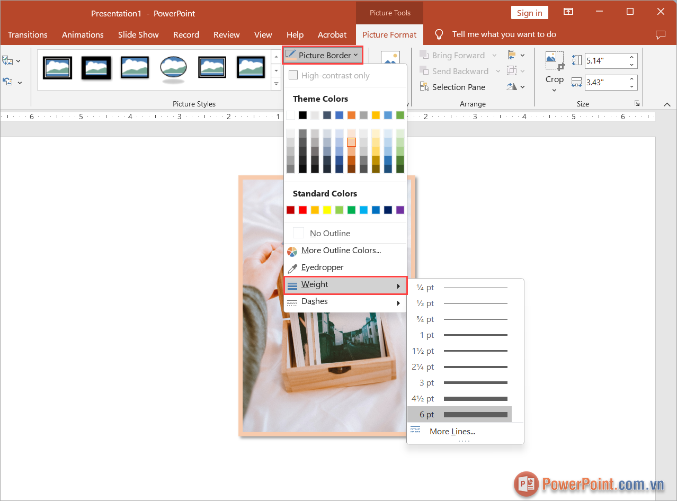Set border weight to 2¼ pt
Image resolution: width=677 pixels, height=501 pixels.
tap(459, 367)
